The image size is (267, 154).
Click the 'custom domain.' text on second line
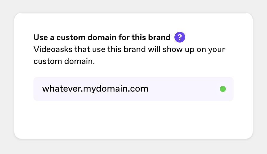[x=64, y=61]
